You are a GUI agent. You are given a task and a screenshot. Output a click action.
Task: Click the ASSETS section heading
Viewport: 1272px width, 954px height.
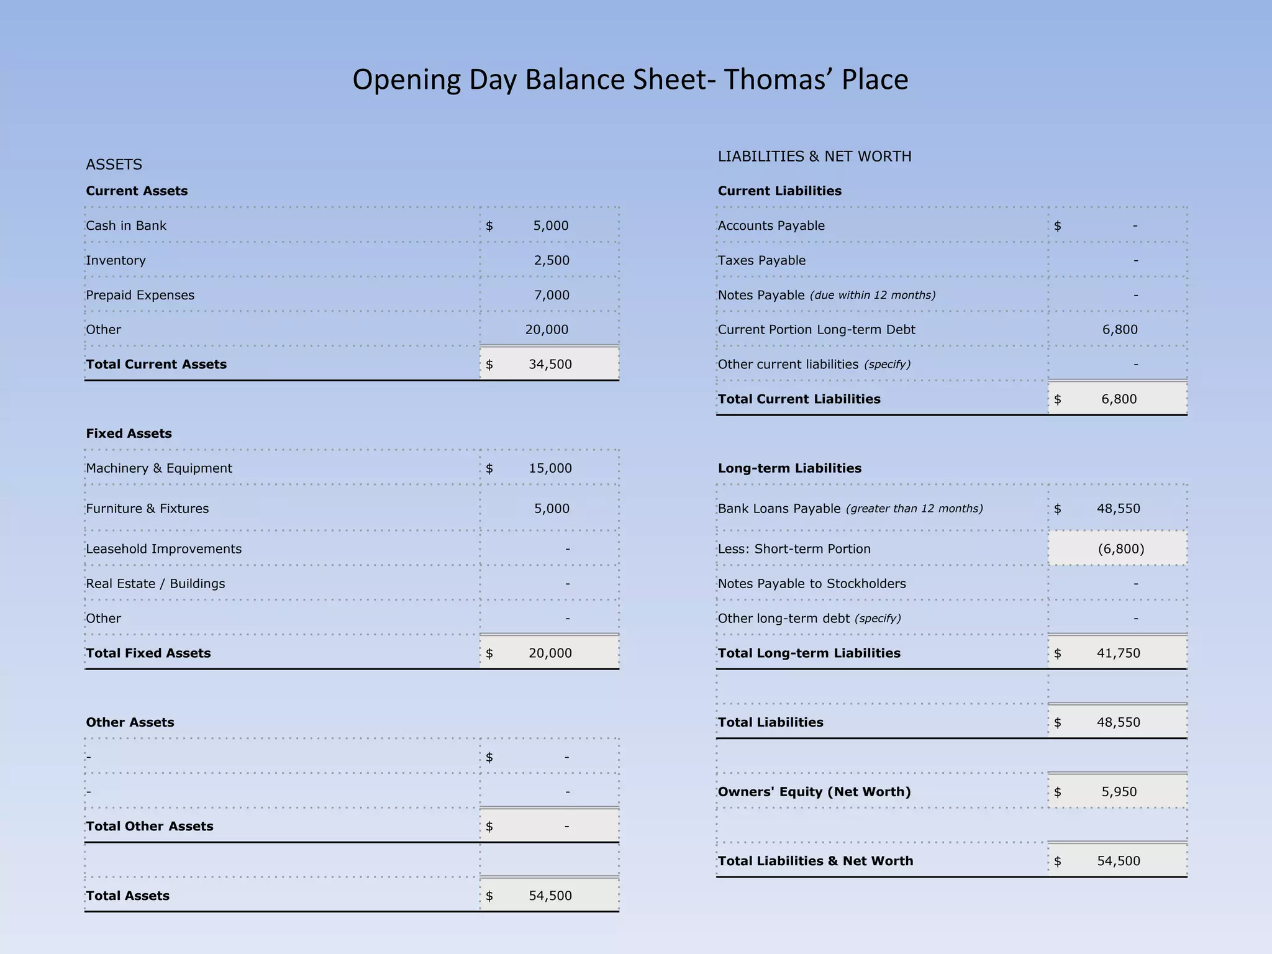pos(114,165)
